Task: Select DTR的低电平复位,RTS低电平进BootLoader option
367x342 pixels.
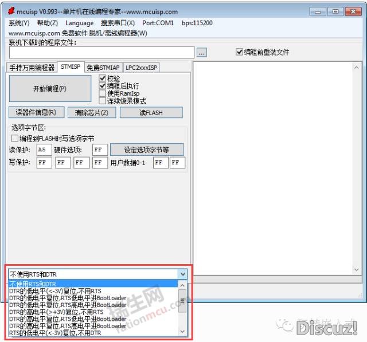Action: [x=93, y=298]
